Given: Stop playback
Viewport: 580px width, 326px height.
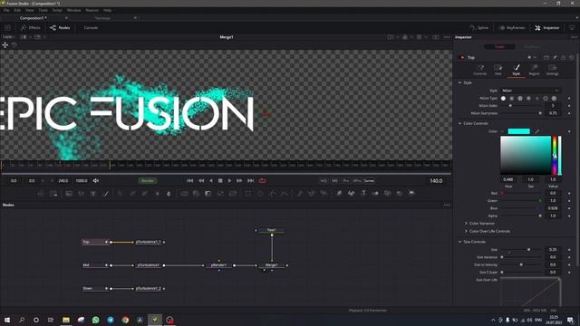Looking at the screenshot, I should click(x=220, y=181).
